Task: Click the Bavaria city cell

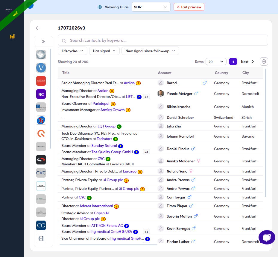Action: (248, 136)
